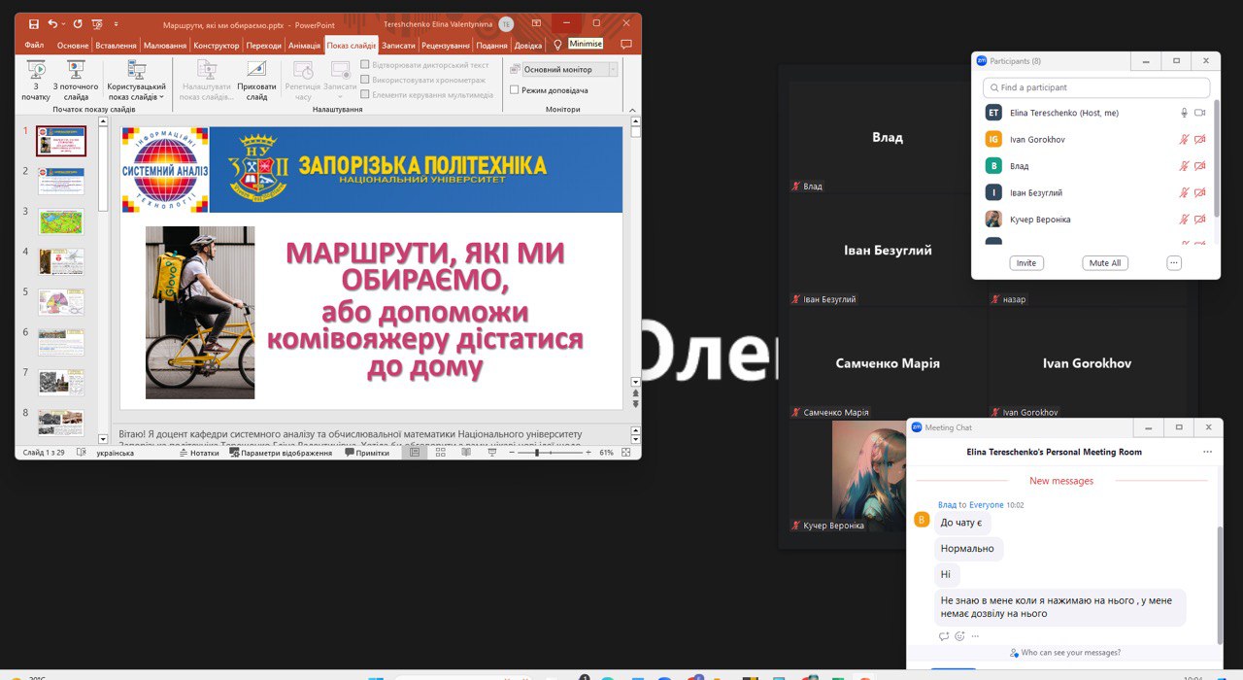The width and height of the screenshot is (1243, 680).
Task: Open the more options button in Participants panel
Action: (1174, 263)
